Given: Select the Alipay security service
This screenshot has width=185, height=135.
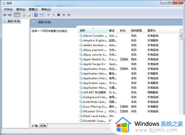Looking at the screenshot, I should pyautogui.click(x=119, y=55).
